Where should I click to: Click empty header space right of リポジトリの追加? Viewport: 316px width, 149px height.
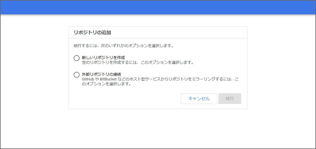(x=179, y=32)
